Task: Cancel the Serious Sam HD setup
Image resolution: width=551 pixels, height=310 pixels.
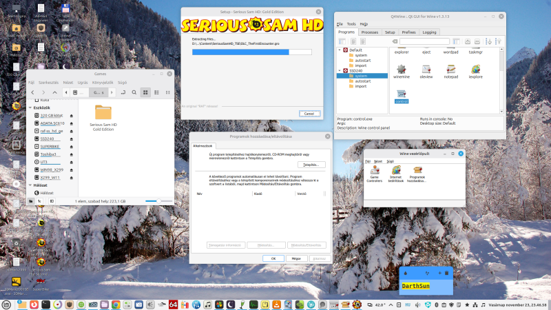Action: pyautogui.click(x=309, y=114)
